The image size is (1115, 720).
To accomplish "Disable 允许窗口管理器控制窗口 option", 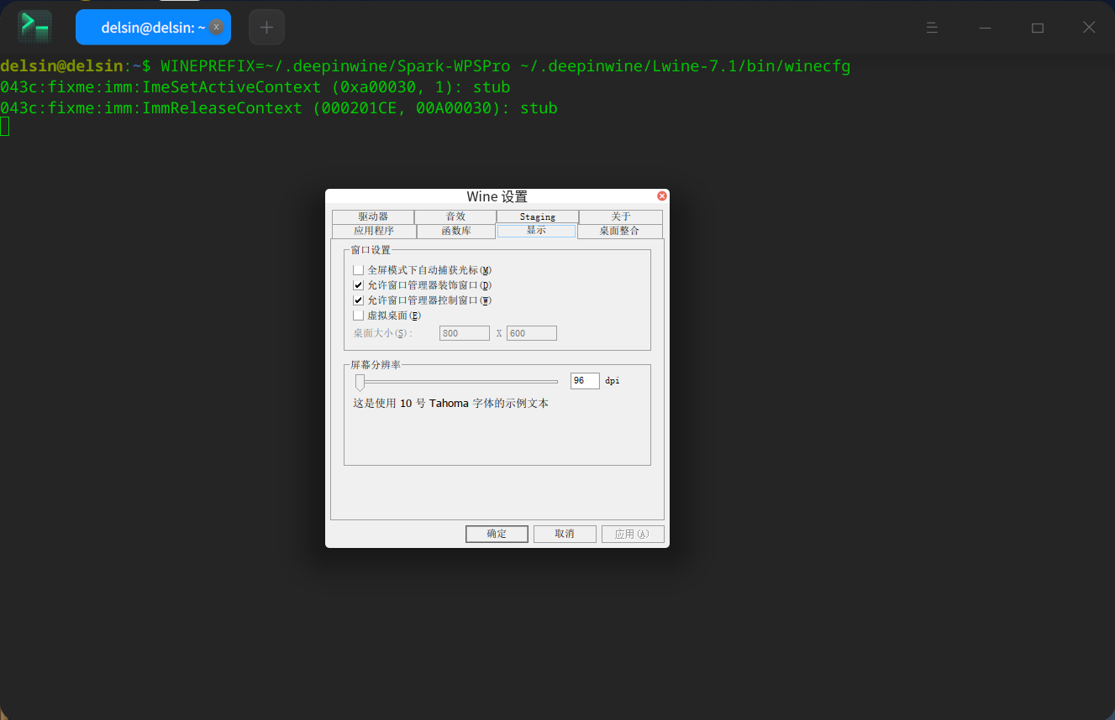I will [358, 300].
